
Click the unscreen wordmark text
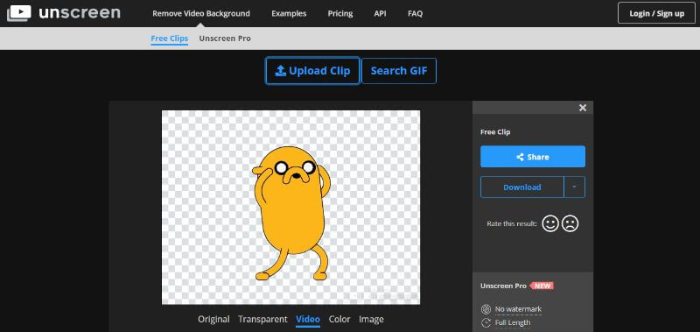pos(80,13)
